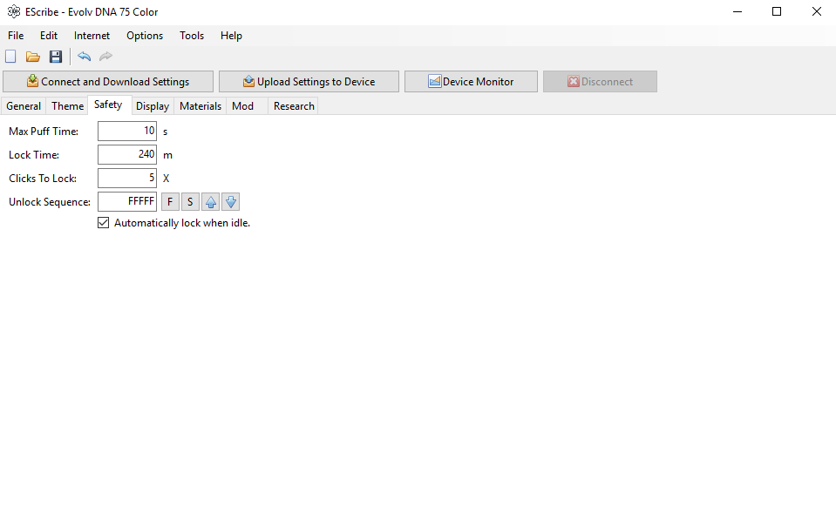Select the Research tab
Screen dimensions: 836x527
[294, 106]
